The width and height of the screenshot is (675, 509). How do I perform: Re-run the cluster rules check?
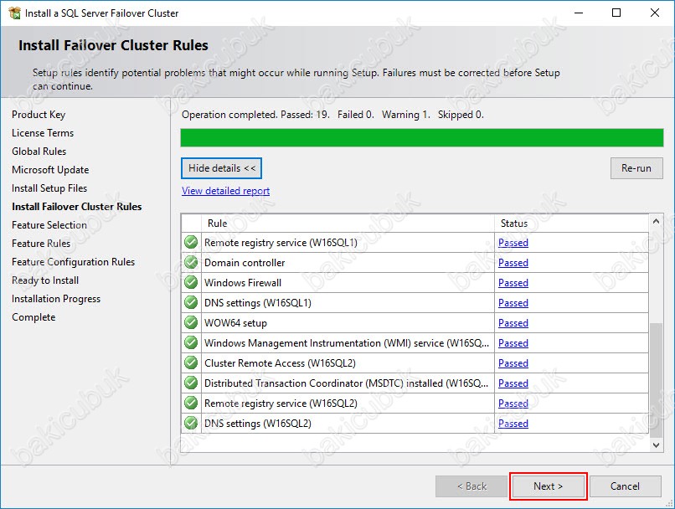click(x=636, y=168)
